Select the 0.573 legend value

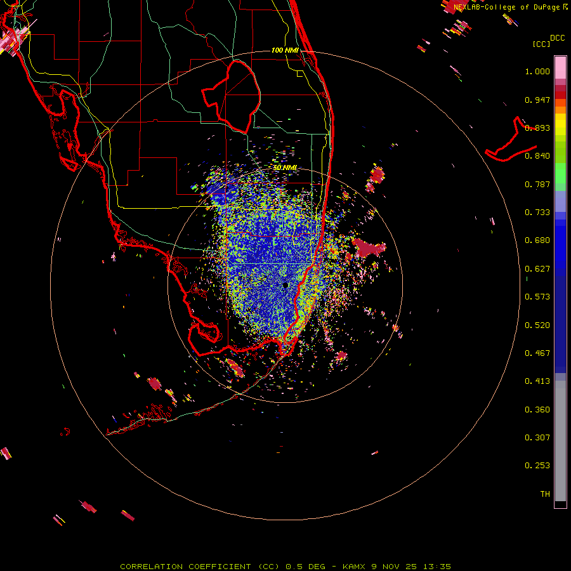537,297
